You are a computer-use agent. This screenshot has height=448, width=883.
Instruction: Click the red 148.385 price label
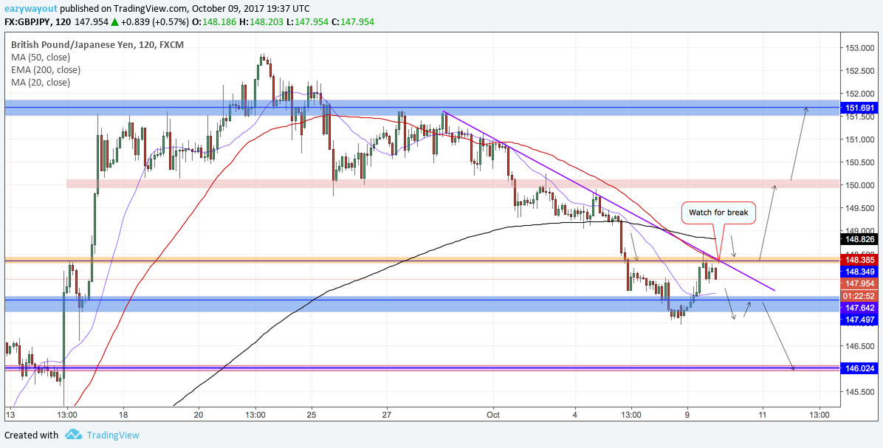860,260
